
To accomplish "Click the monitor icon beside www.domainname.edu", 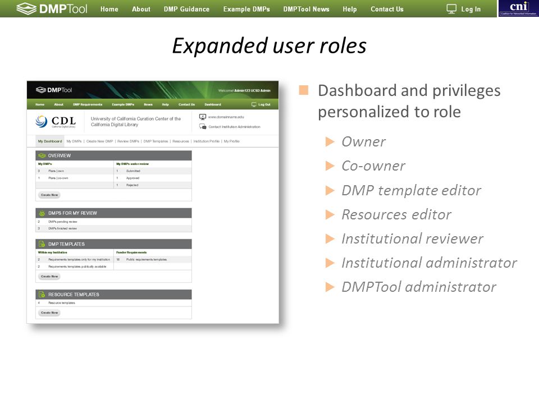I will 203,117.
